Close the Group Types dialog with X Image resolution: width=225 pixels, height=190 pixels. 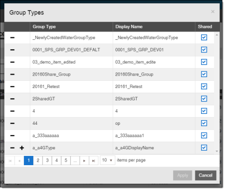[x=213, y=12]
